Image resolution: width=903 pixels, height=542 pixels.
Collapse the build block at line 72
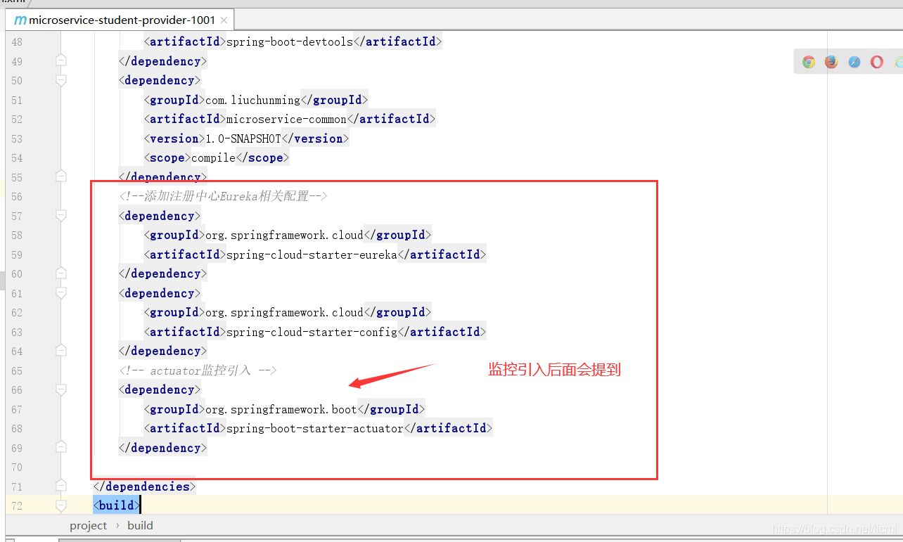(61, 505)
